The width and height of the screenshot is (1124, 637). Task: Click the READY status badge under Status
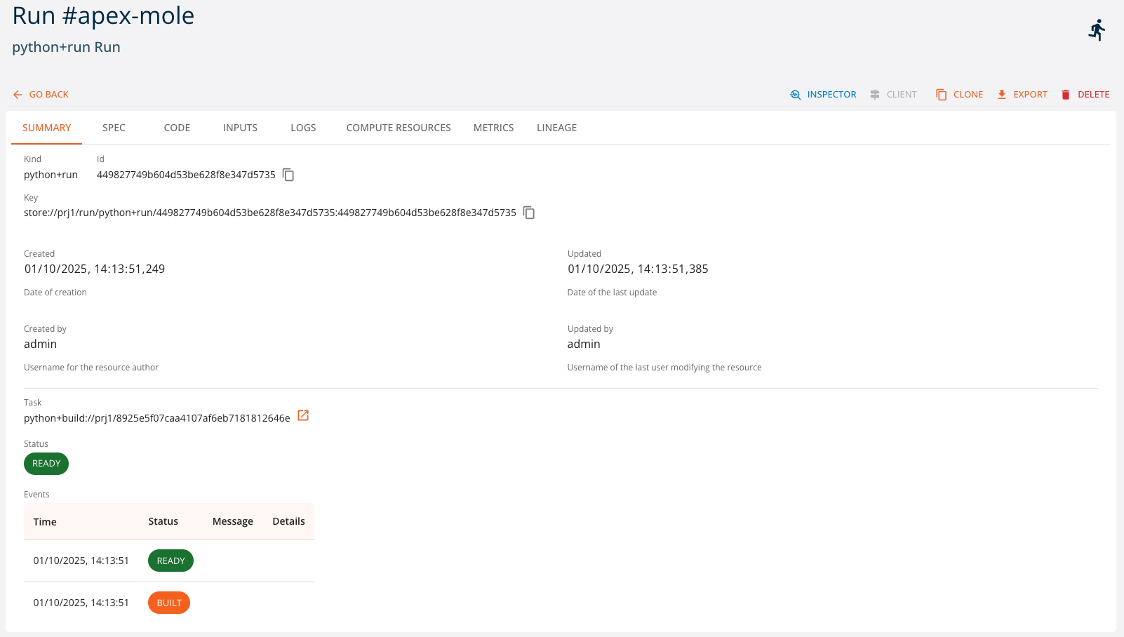coord(46,464)
